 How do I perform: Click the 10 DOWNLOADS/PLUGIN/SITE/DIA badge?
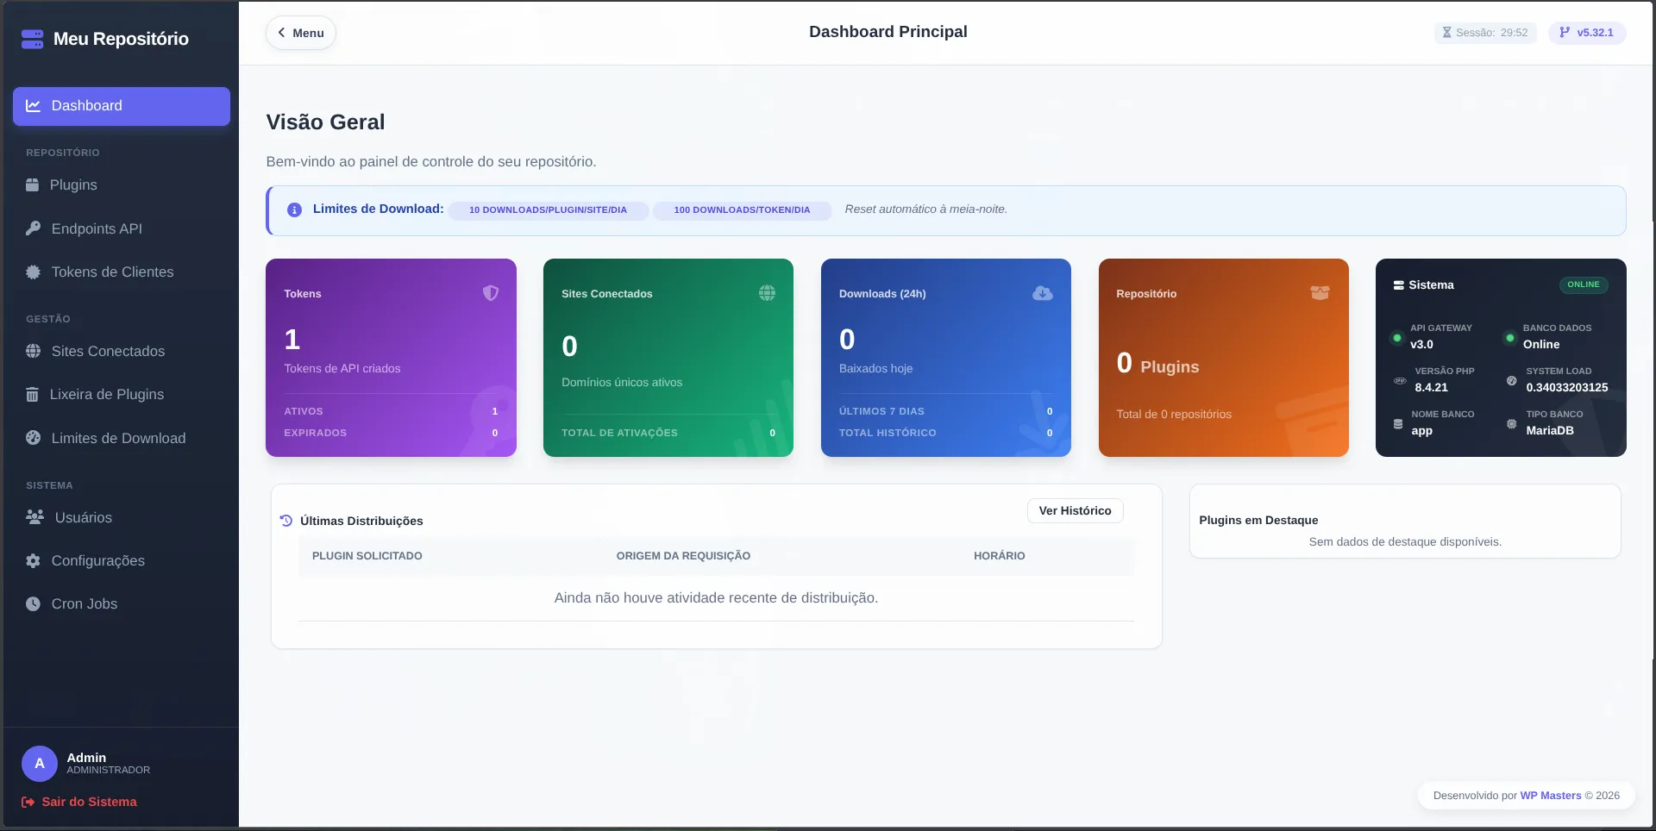(548, 209)
